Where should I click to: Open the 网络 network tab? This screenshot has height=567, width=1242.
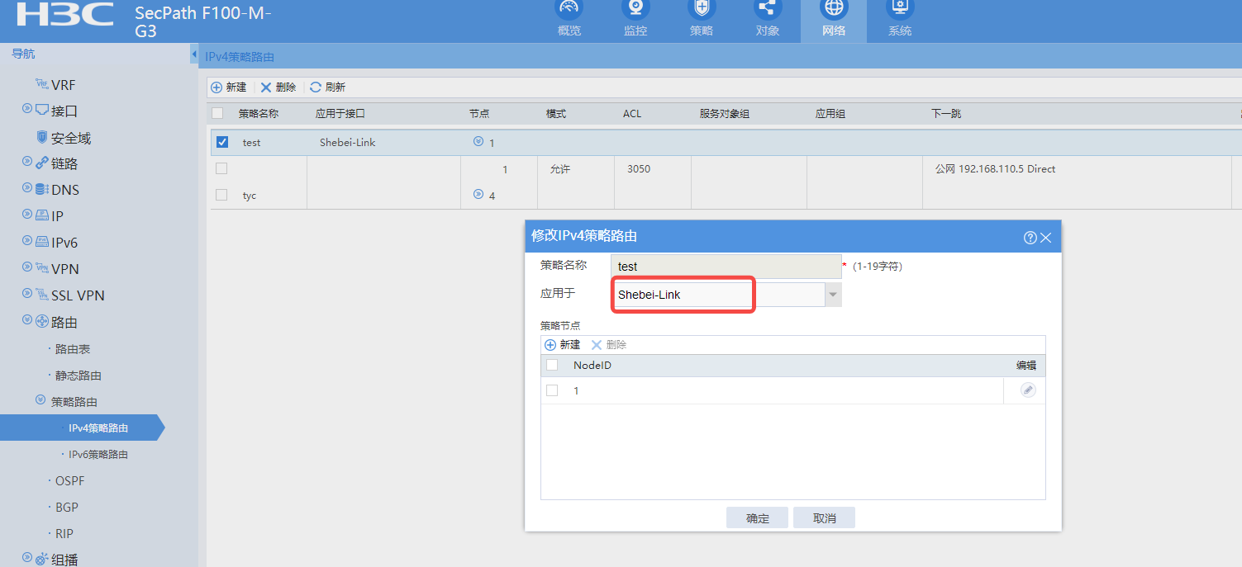[x=834, y=20]
